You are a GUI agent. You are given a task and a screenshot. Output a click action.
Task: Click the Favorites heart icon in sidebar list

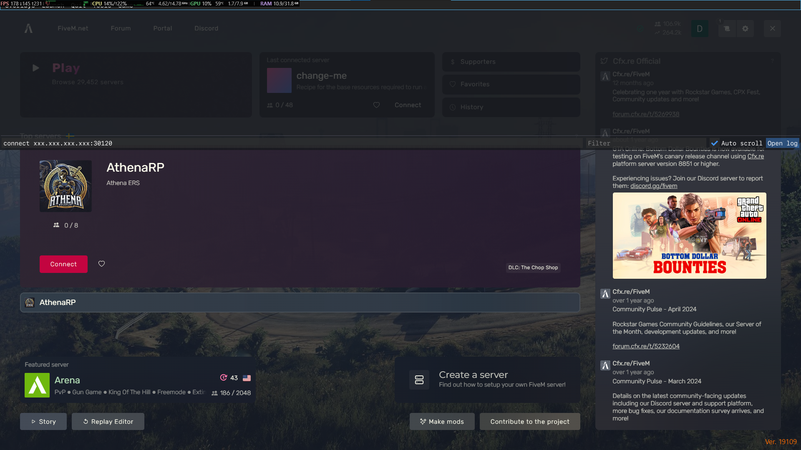tap(453, 84)
